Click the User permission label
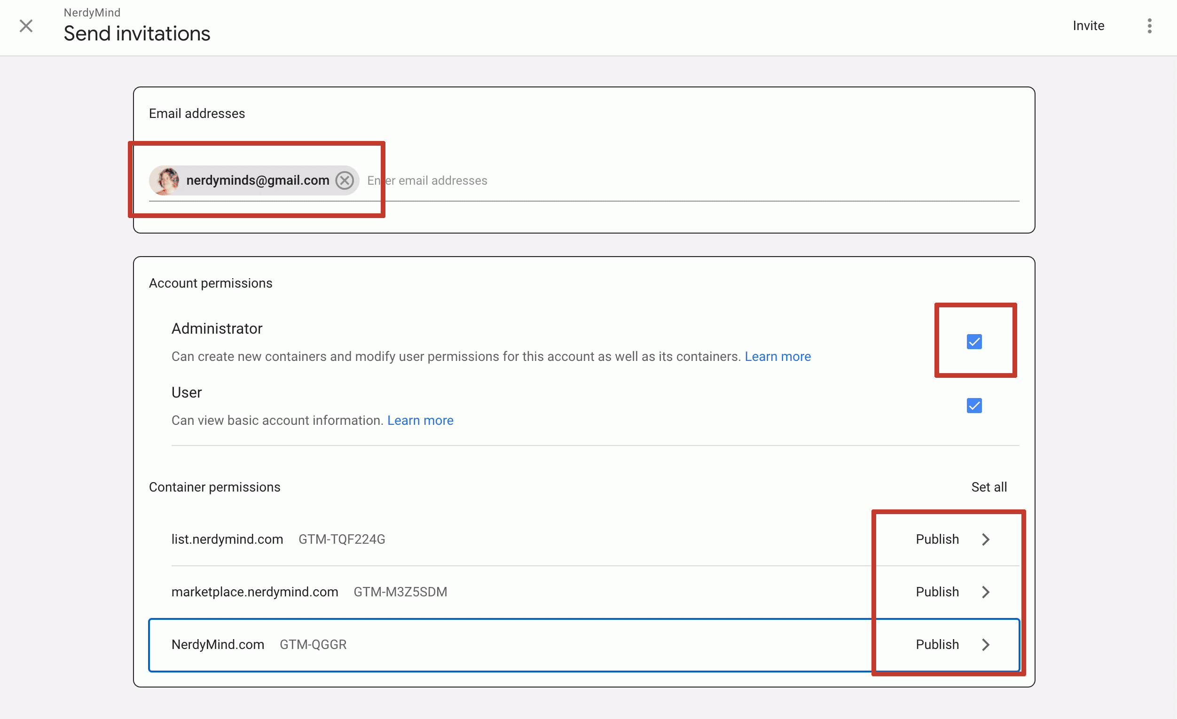 pyautogui.click(x=187, y=392)
